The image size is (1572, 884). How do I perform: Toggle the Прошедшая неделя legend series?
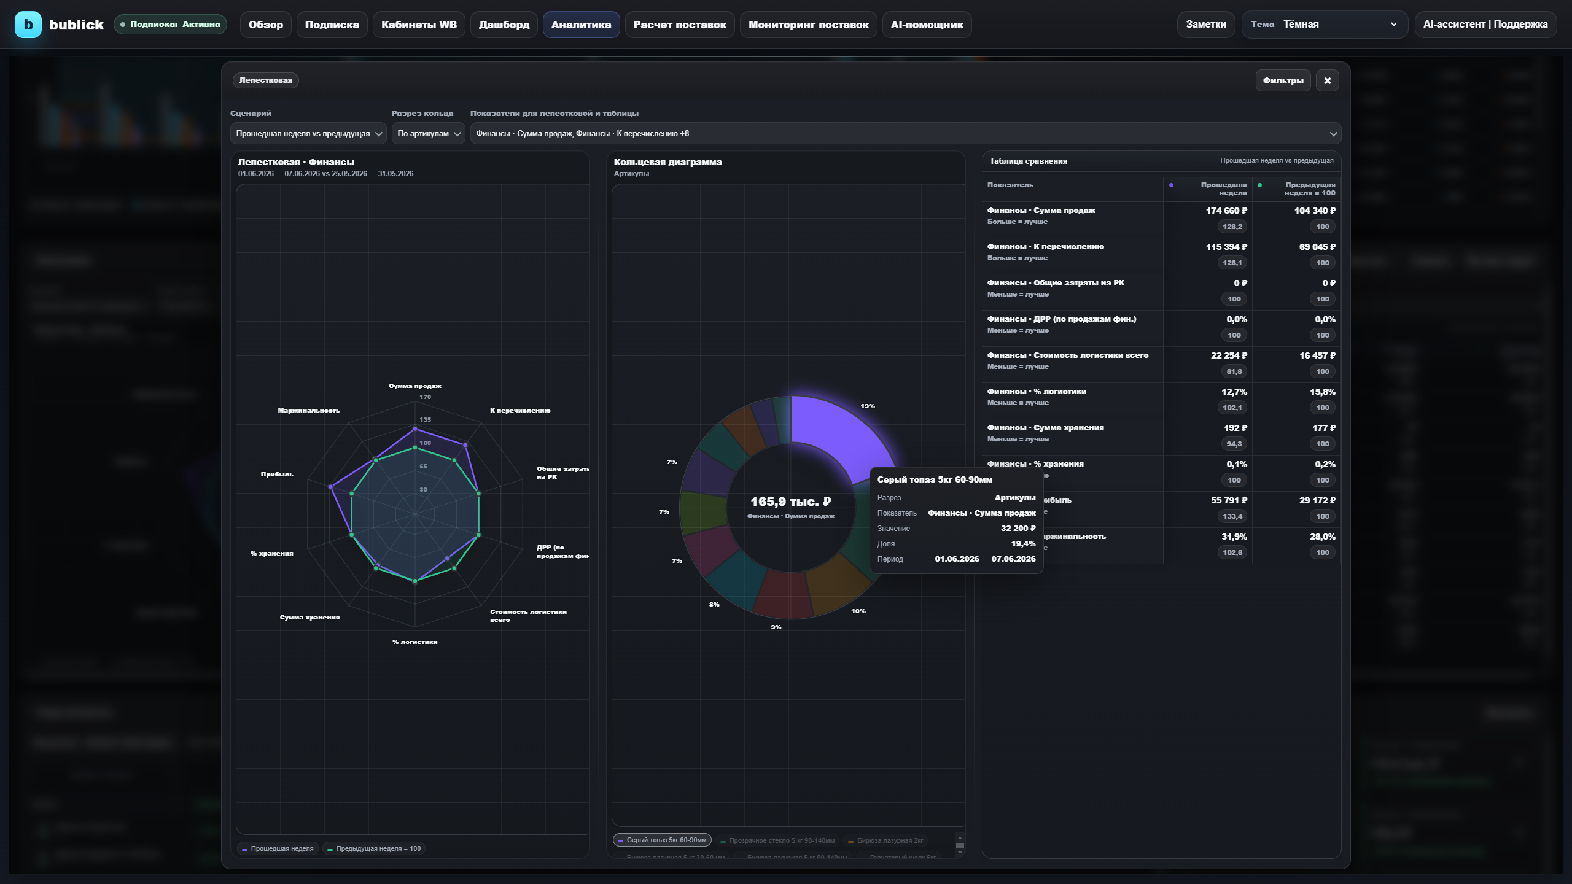278,848
